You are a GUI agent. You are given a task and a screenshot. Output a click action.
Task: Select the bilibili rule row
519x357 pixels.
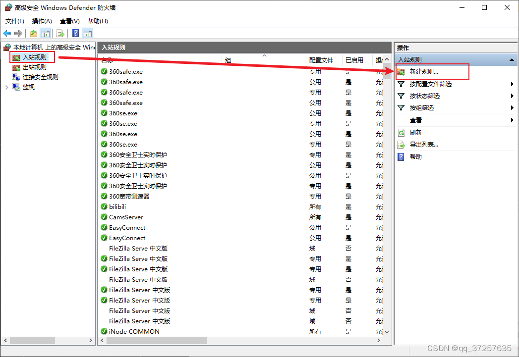pos(241,206)
